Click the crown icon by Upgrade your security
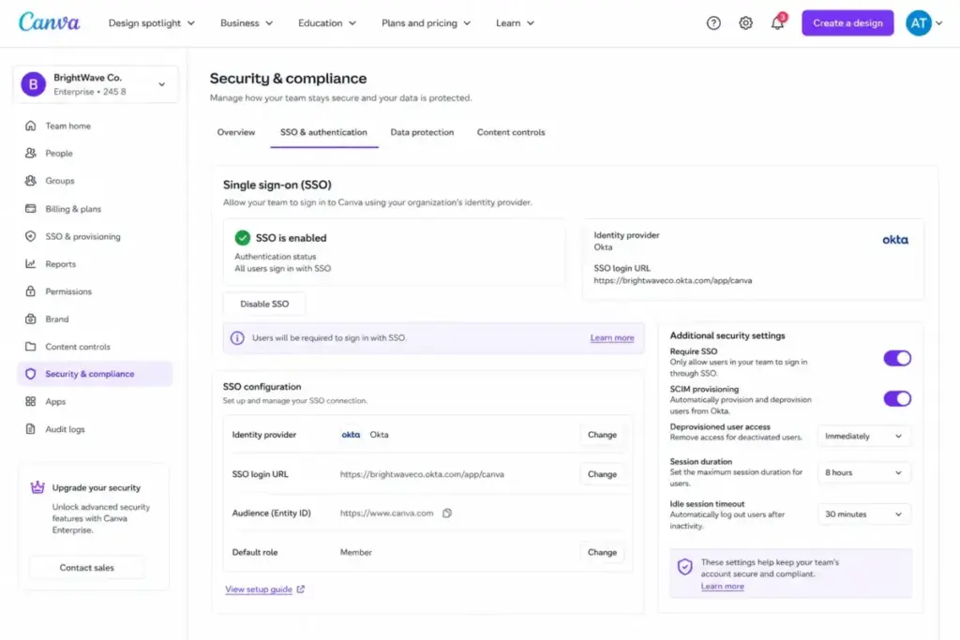The height and width of the screenshot is (640, 960). point(37,487)
